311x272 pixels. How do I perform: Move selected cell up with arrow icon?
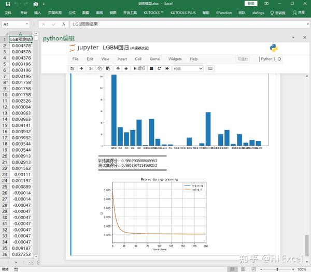[118, 68]
